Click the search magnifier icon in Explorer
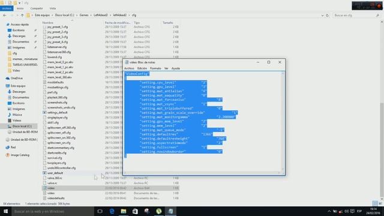384x216 pixels. click(x=377, y=16)
